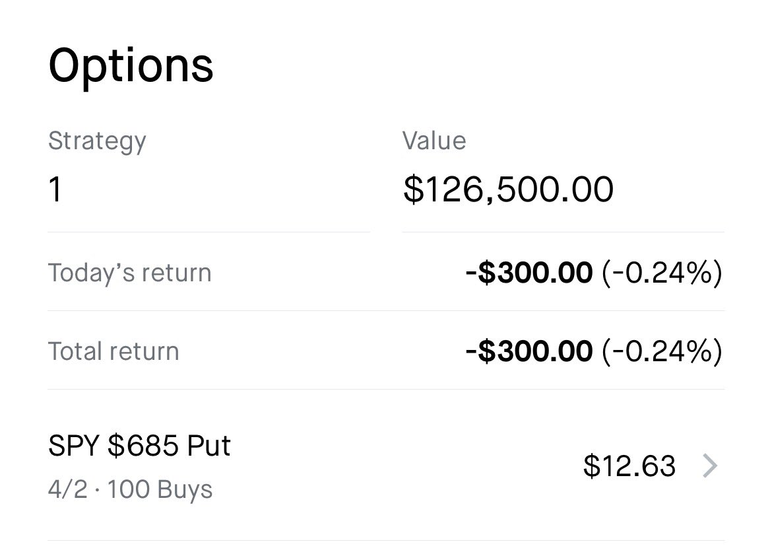The width and height of the screenshot is (772, 558).
Task: Select the Strategy count value 1
Action: point(55,190)
